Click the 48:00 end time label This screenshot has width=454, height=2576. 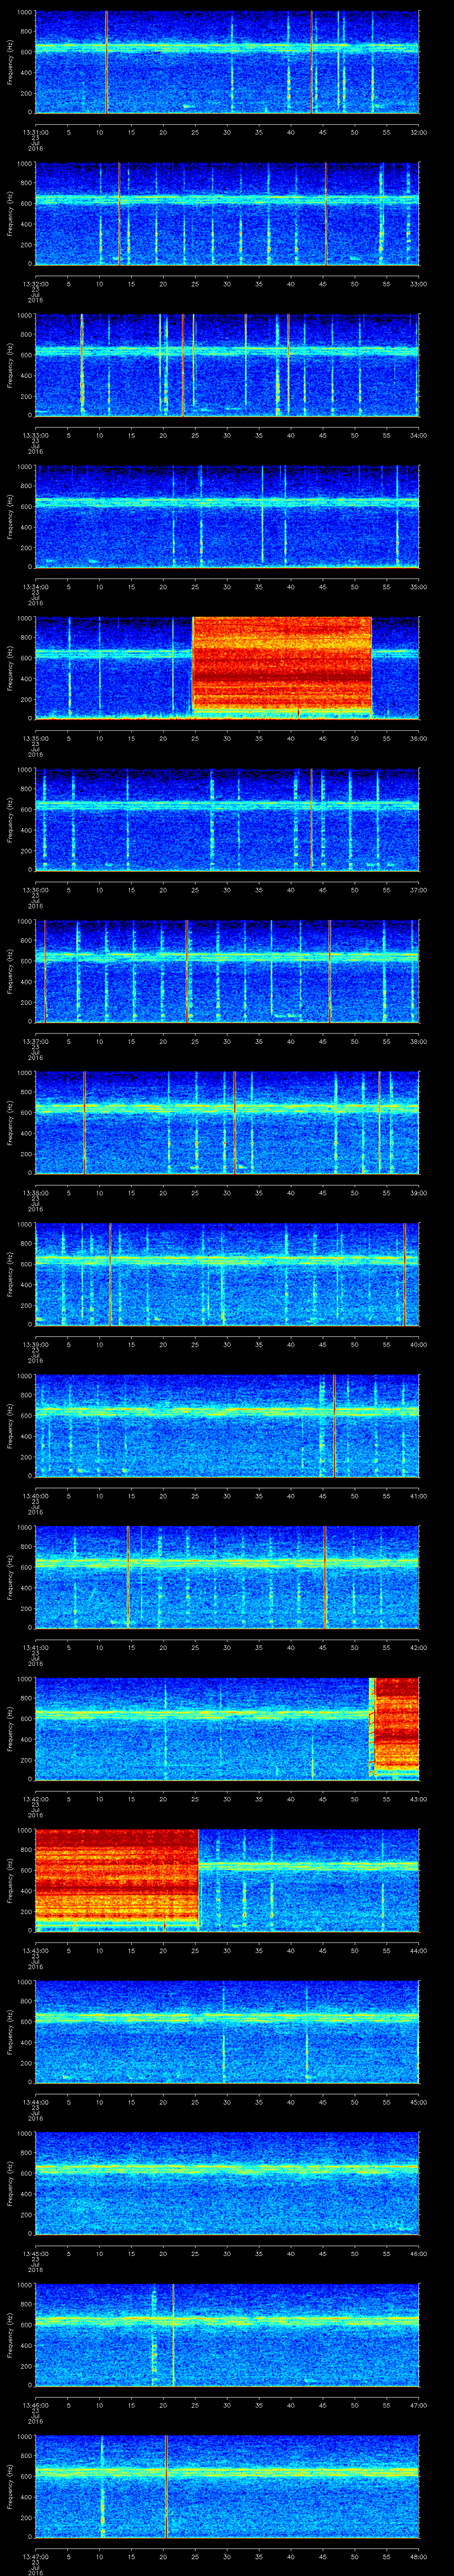pyautogui.click(x=418, y=2556)
